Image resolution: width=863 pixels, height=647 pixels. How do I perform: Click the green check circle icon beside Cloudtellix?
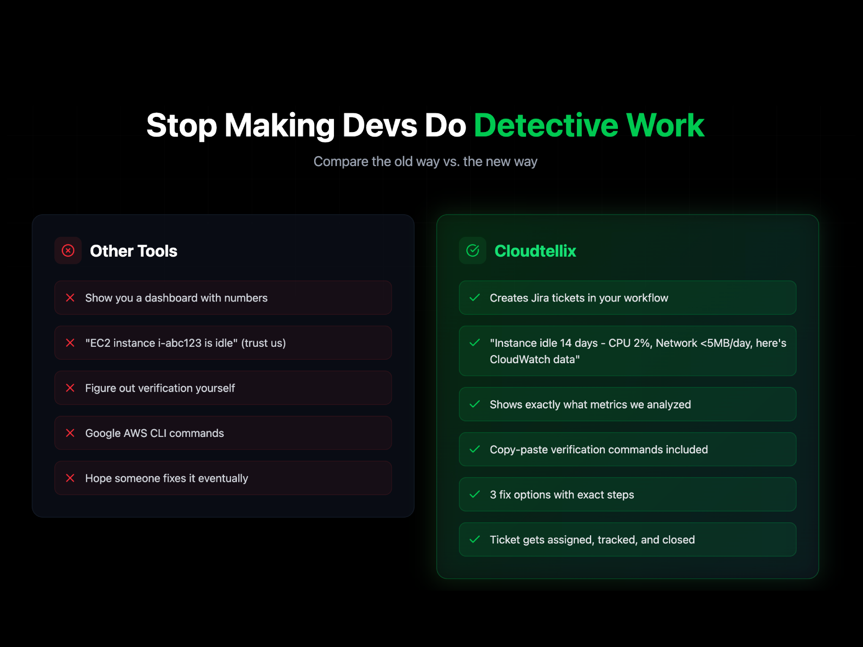(472, 251)
